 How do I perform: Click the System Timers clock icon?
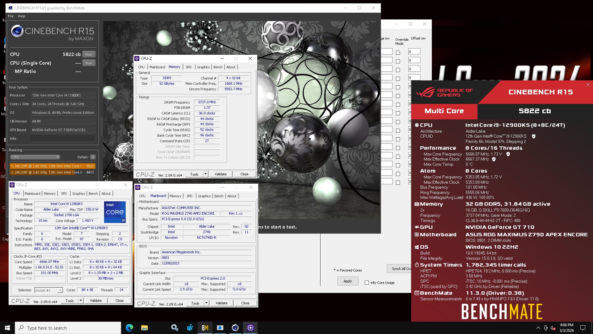click(x=417, y=265)
